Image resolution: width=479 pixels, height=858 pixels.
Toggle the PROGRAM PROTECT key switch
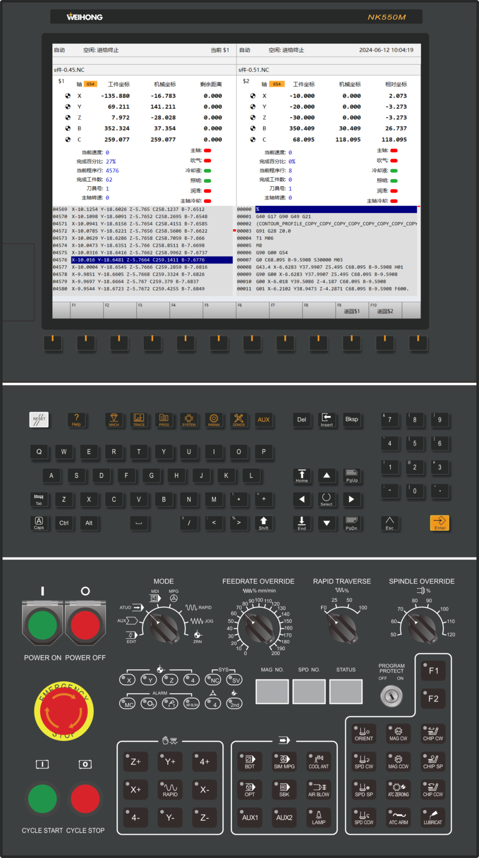pyautogui.click(x=391, y=696)
